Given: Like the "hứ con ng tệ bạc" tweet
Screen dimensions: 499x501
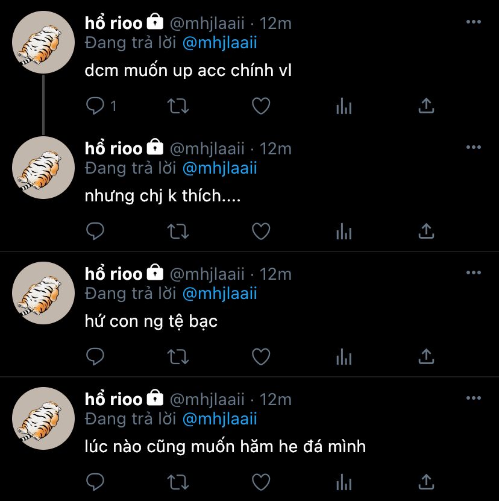Looking at the screenshot, I should pos(260,356).
